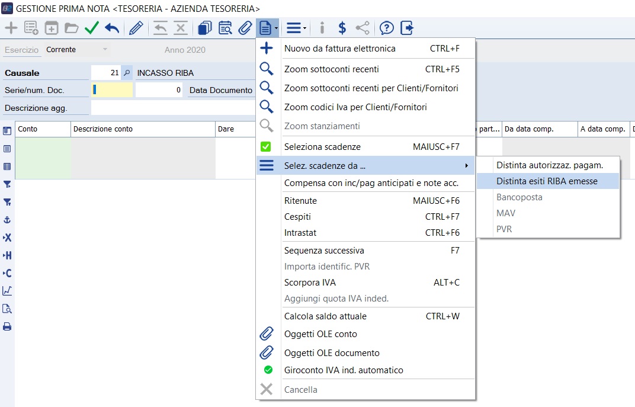Viewport: 635px width, 407px height.
Task: Click the Causale lookup magnifier button
Action: (127, 73)
